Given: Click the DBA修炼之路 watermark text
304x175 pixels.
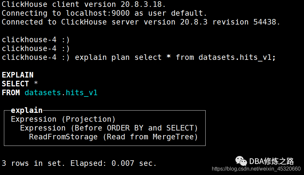Looking at the screenshot, I should coord(271,161).
